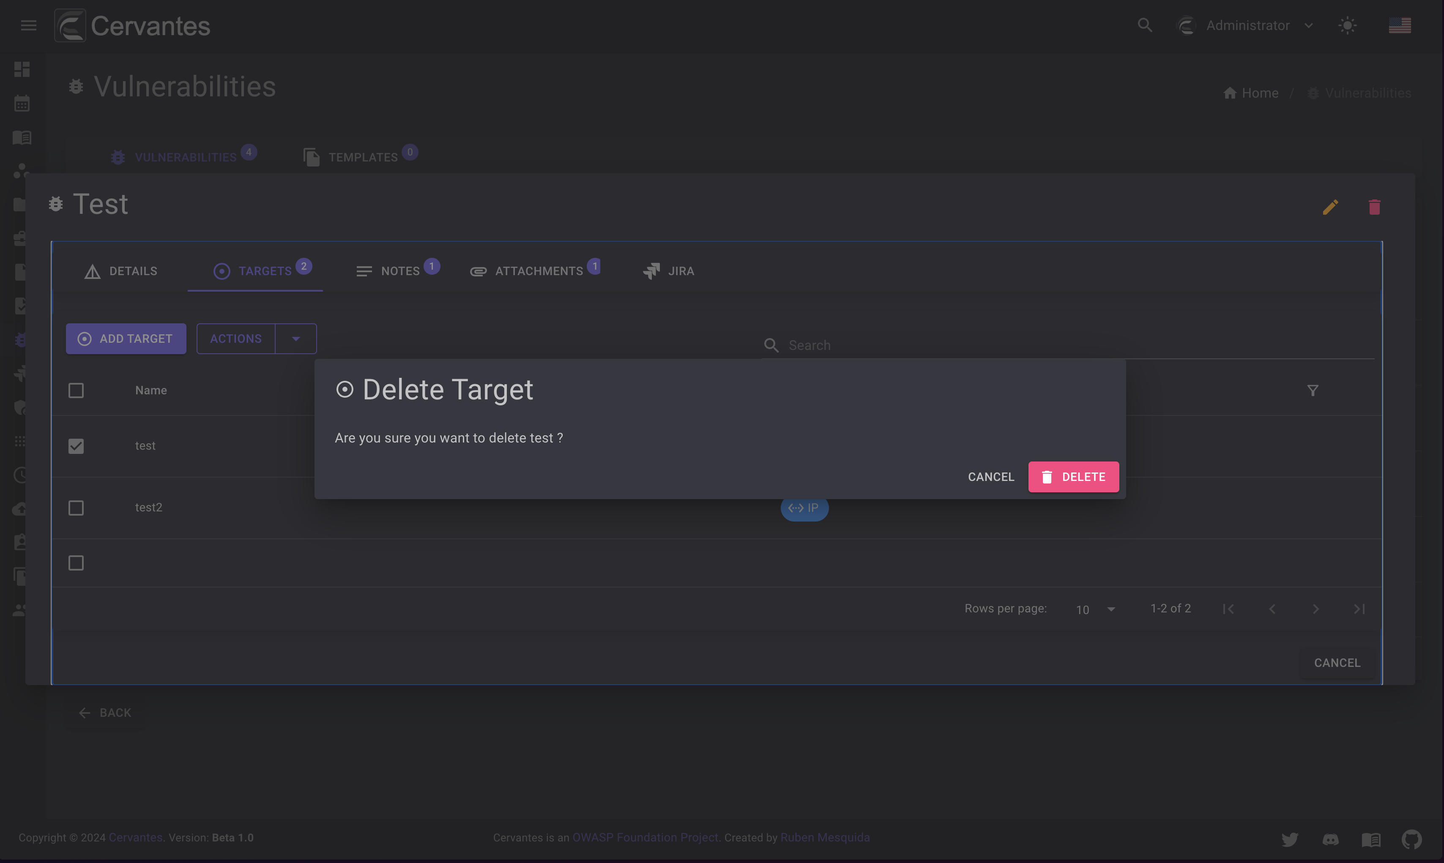Go to previous page of targets
Viewport: 1444px width, 863px height.
click(x=1272, y=609)
